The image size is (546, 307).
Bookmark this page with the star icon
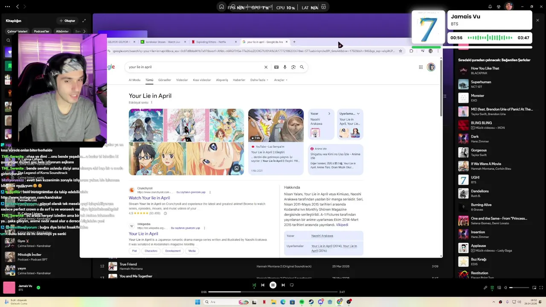[x=400, y=51]
